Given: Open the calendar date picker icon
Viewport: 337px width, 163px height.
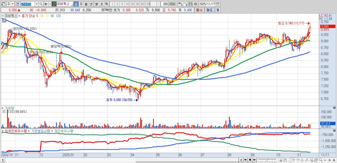Looking at the screenshot, I should pyautogui.click(x=218, y=4).
